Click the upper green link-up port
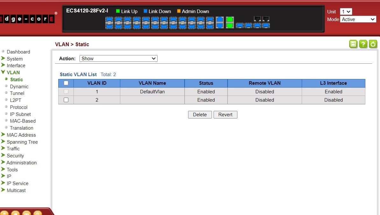Viewport: 380px width, 215px height. point(230,19)
